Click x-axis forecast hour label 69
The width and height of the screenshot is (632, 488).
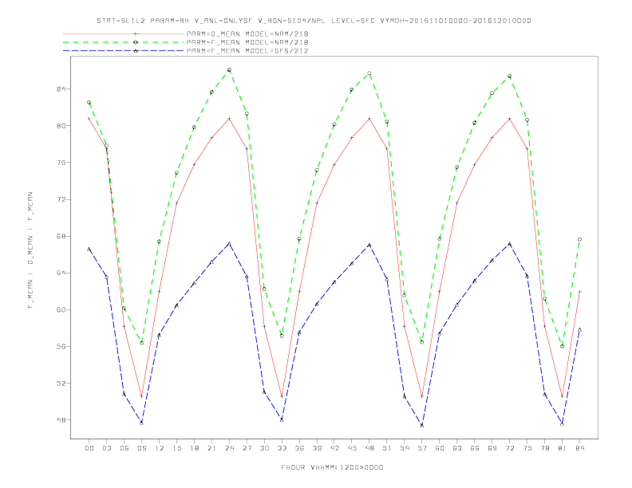coord(492,448)
